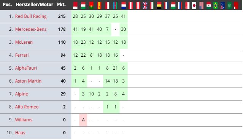The height and width of the screenshot is (140, 243).
Task: Click the Australia flag icon
Action: click(222, 6)
